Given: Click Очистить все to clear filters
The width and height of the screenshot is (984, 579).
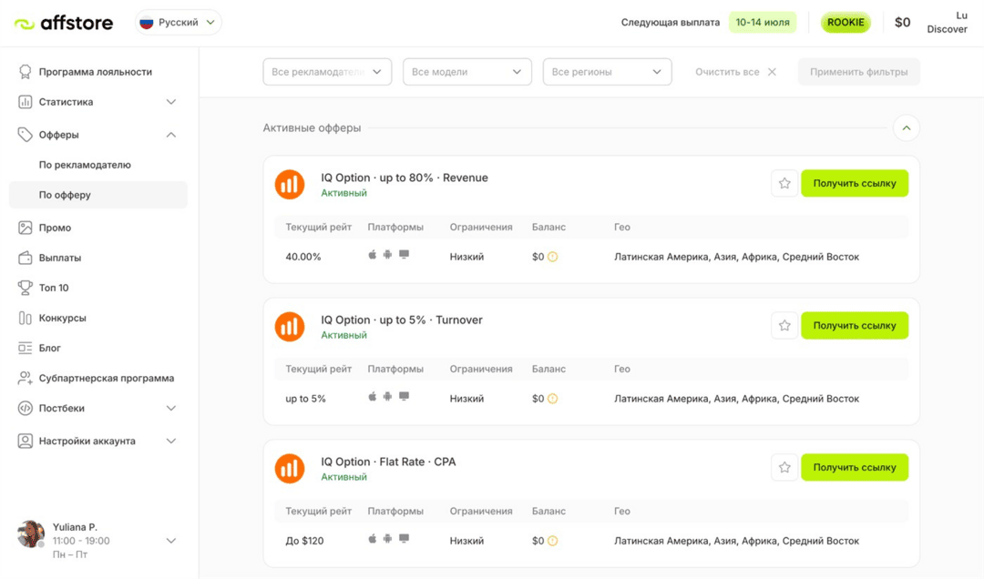Looking at the screenshot, I should click(735, 72).
